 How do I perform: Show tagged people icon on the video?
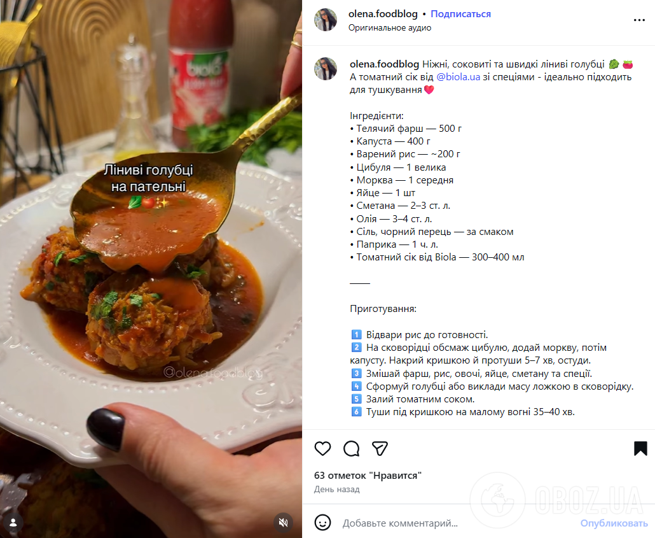pos(13,522)
